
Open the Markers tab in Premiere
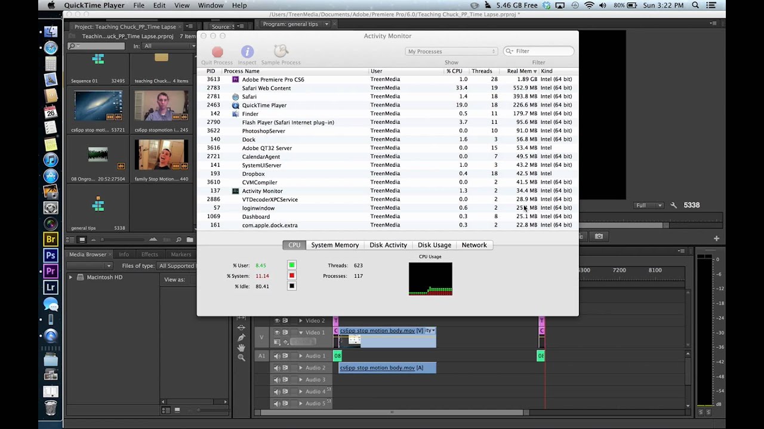tap(181, 254)
